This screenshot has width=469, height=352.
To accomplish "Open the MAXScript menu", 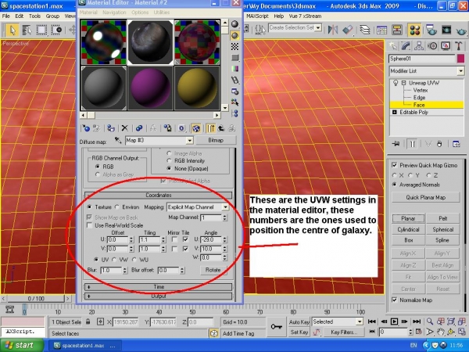I will tap(257, 16).
